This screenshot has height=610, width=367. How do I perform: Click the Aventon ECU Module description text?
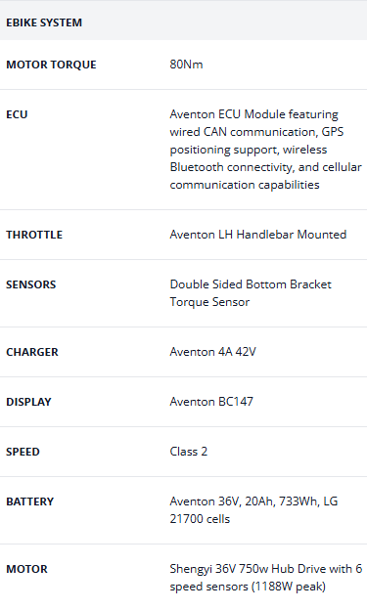(x=265, y=150)
